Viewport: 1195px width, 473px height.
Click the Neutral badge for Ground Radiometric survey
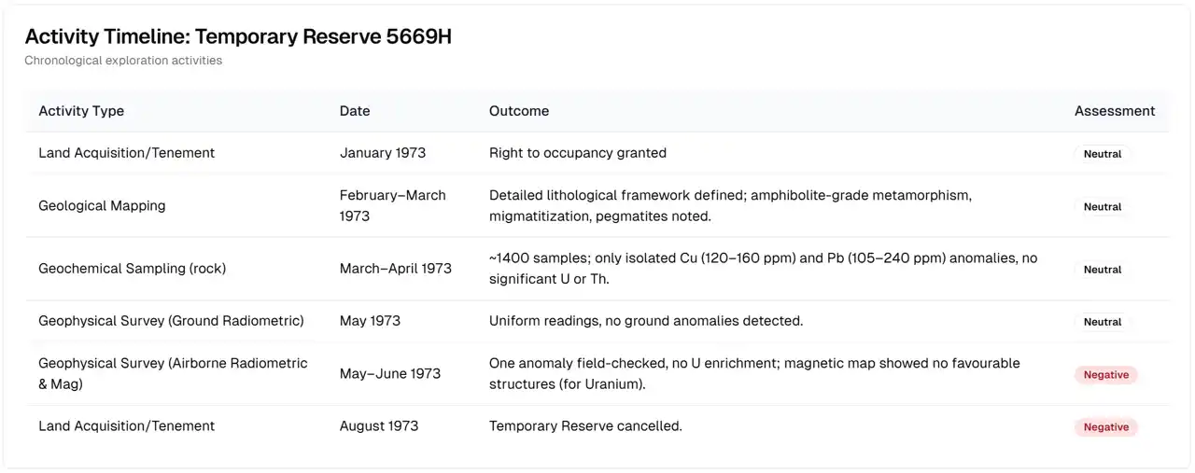(x=1103, y=322)
